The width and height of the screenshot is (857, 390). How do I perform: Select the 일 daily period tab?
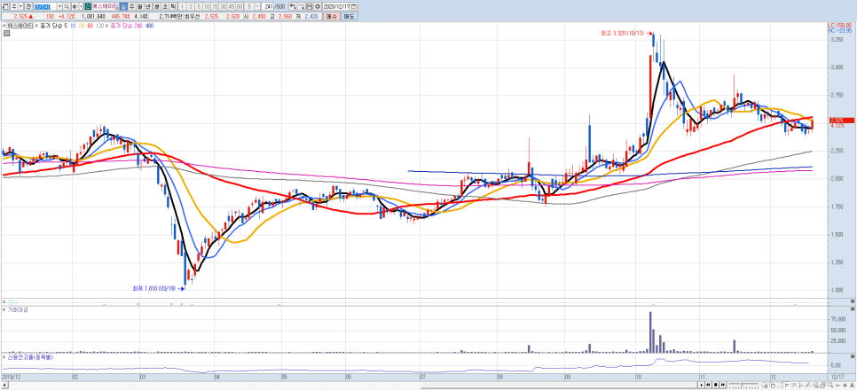(123, 6)
